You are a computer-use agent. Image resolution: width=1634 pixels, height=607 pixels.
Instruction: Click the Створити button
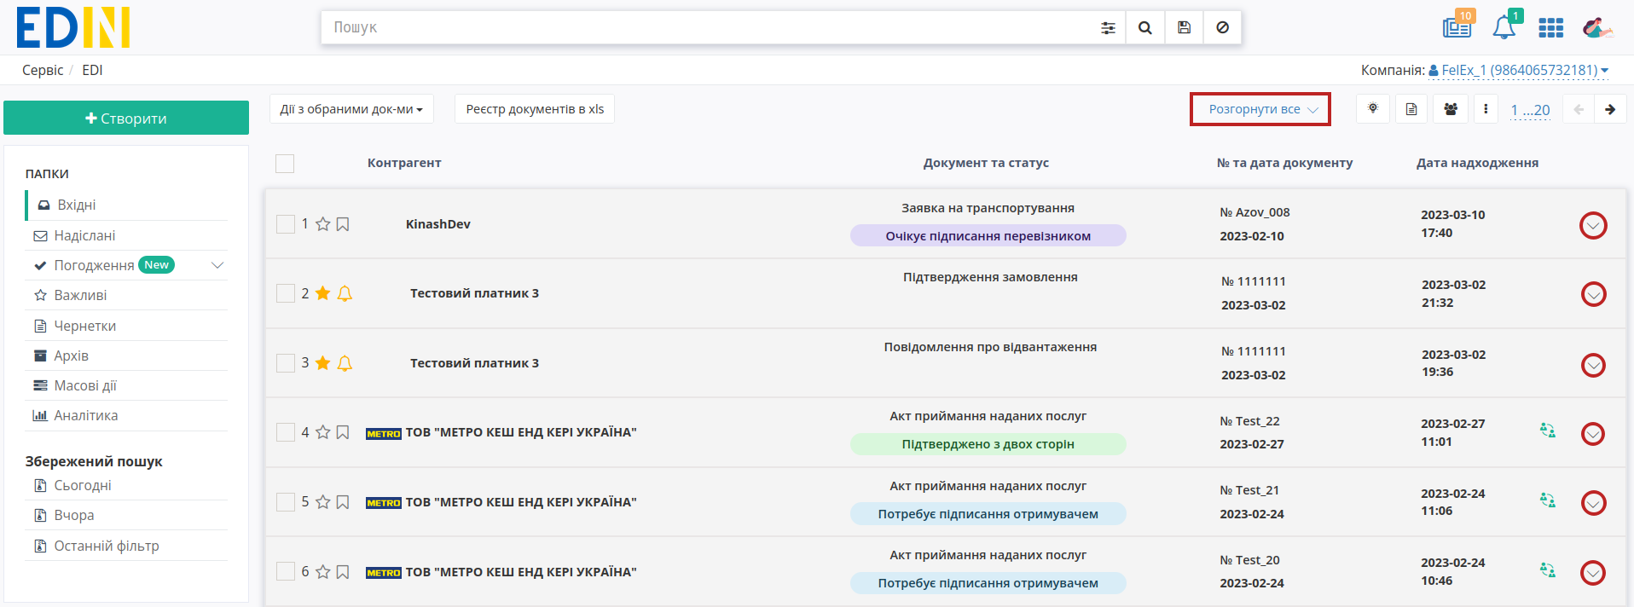[126, 118]
